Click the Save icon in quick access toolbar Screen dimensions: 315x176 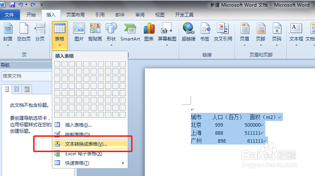pos(12,4)
